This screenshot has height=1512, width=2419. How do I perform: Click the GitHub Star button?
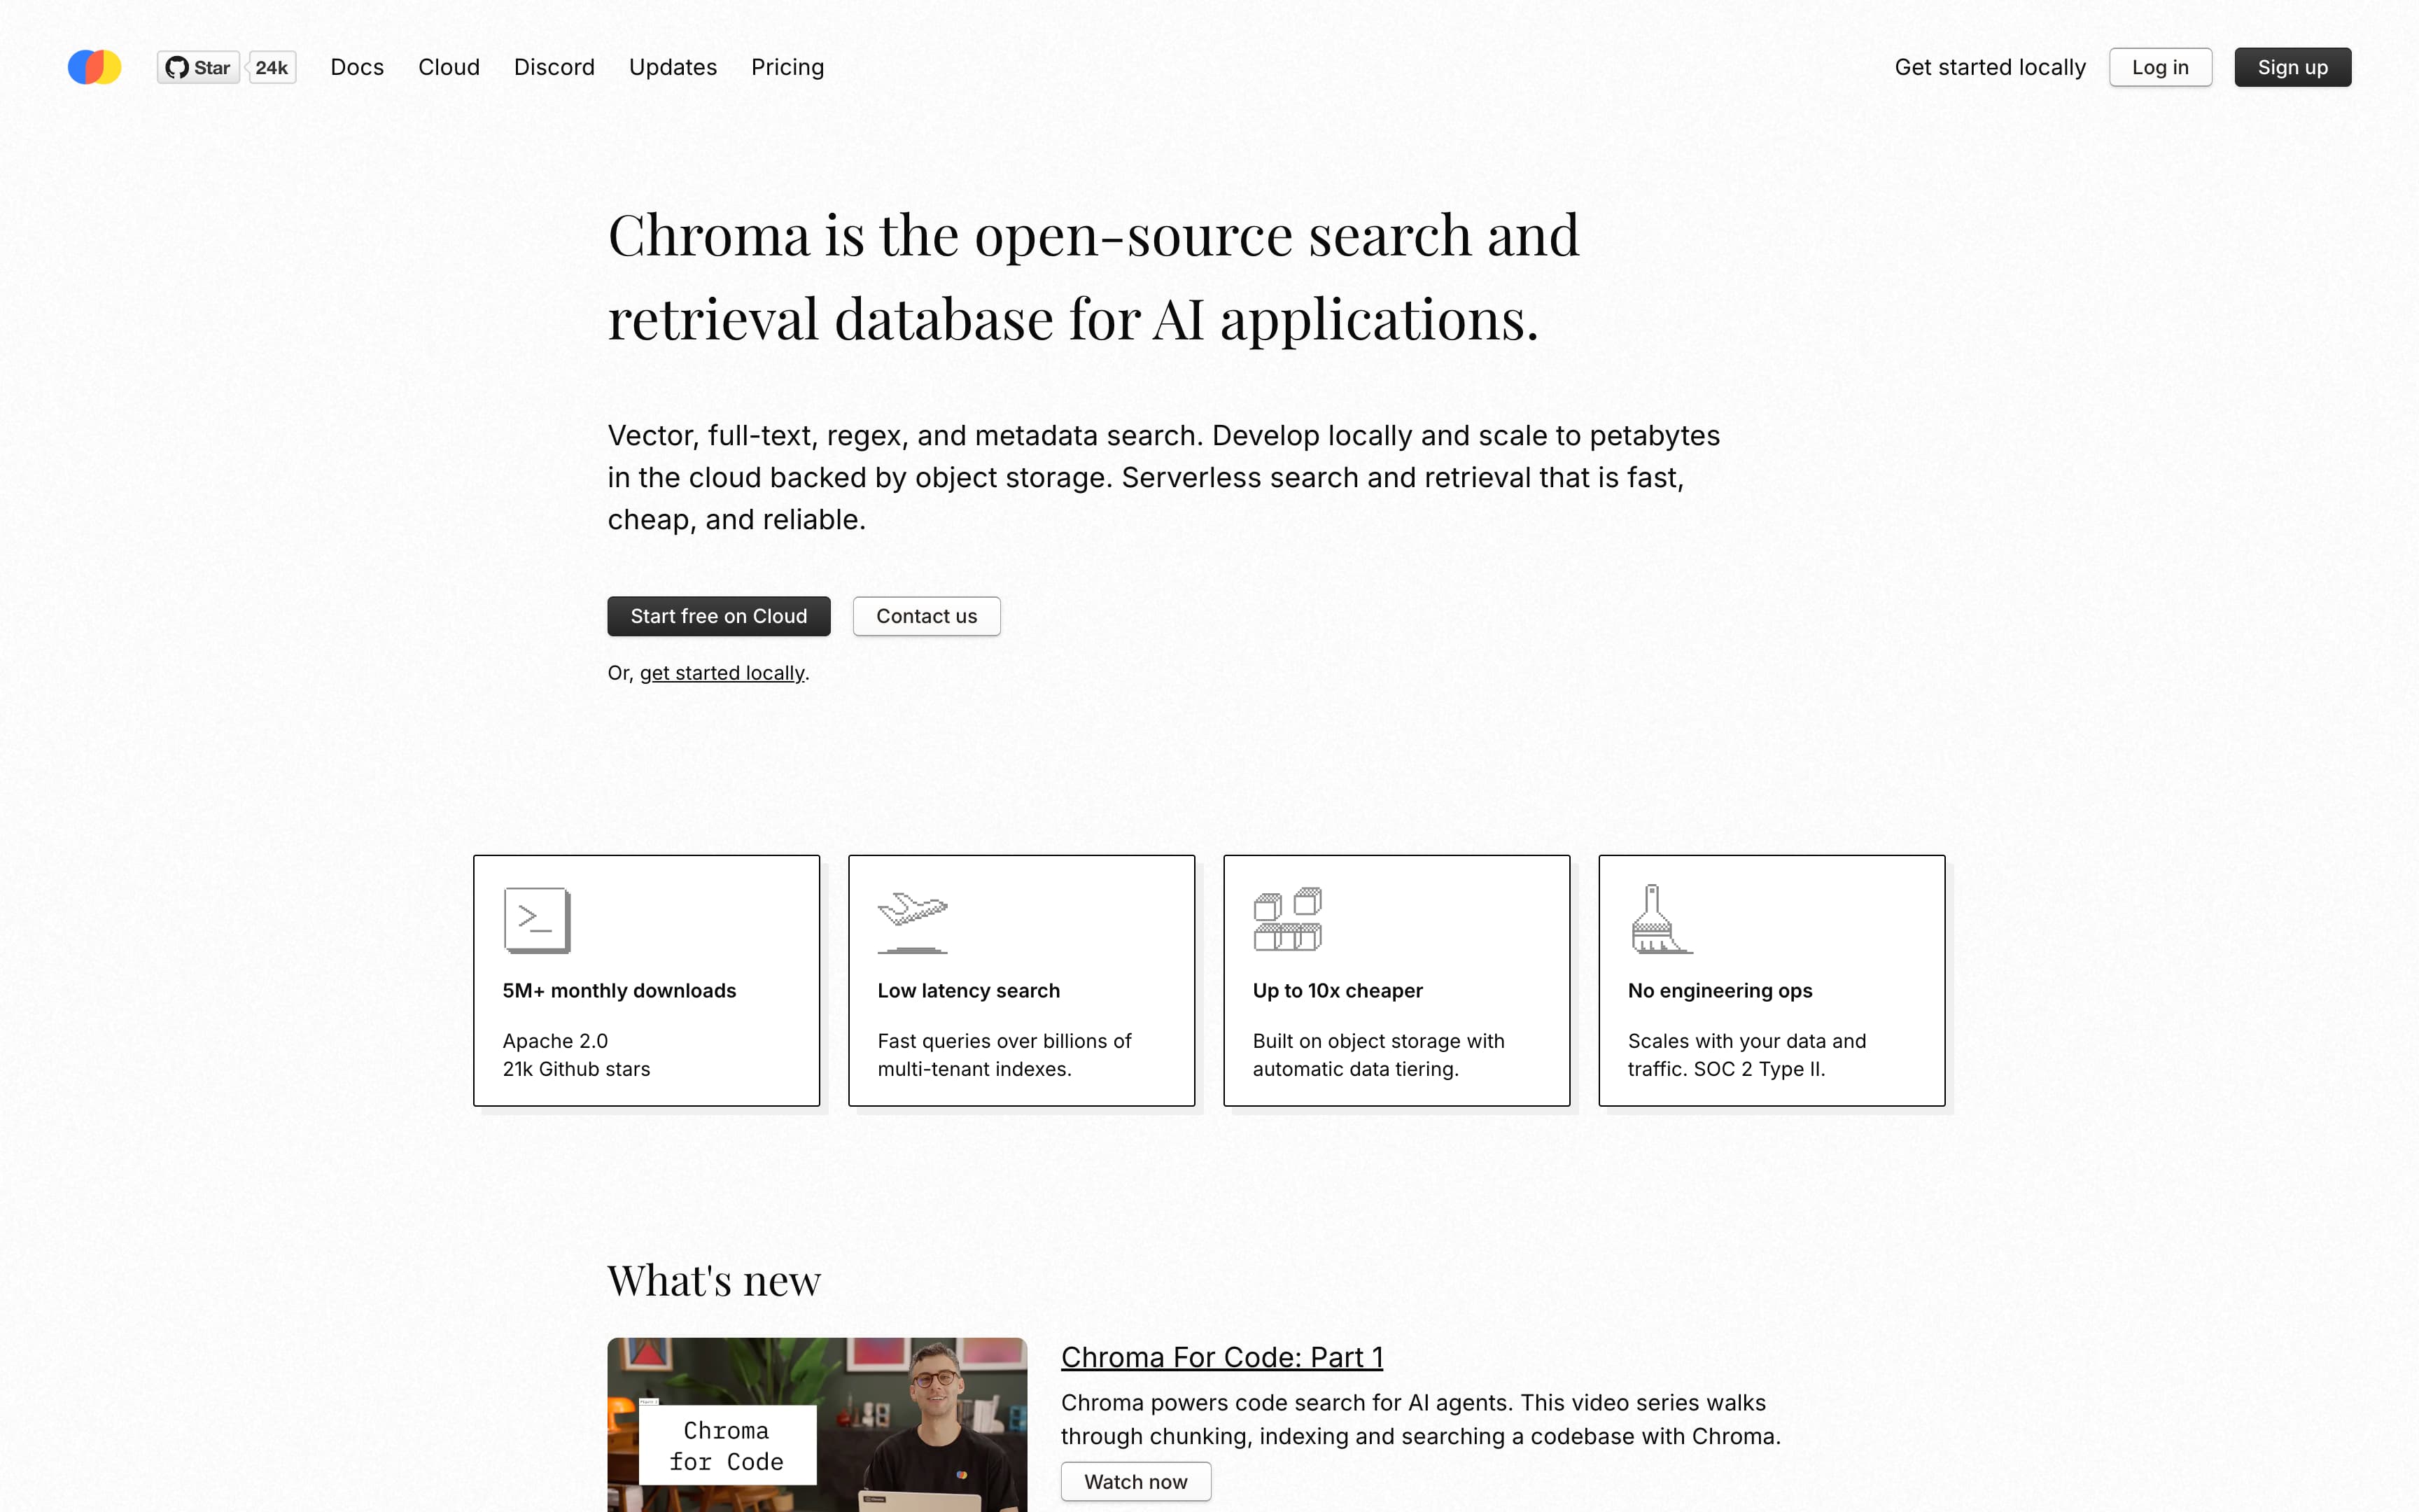point(198,67)
